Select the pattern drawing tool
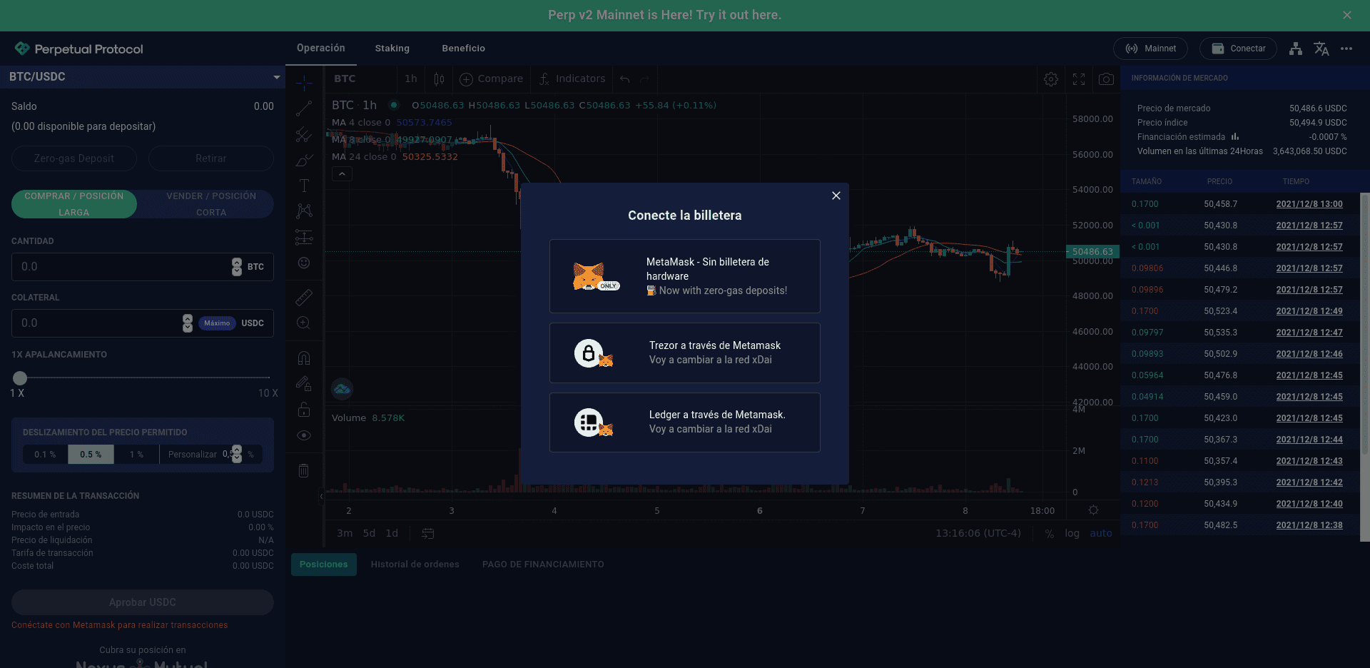The width and height of the screenshot is (1370, 668). (304, 211)
